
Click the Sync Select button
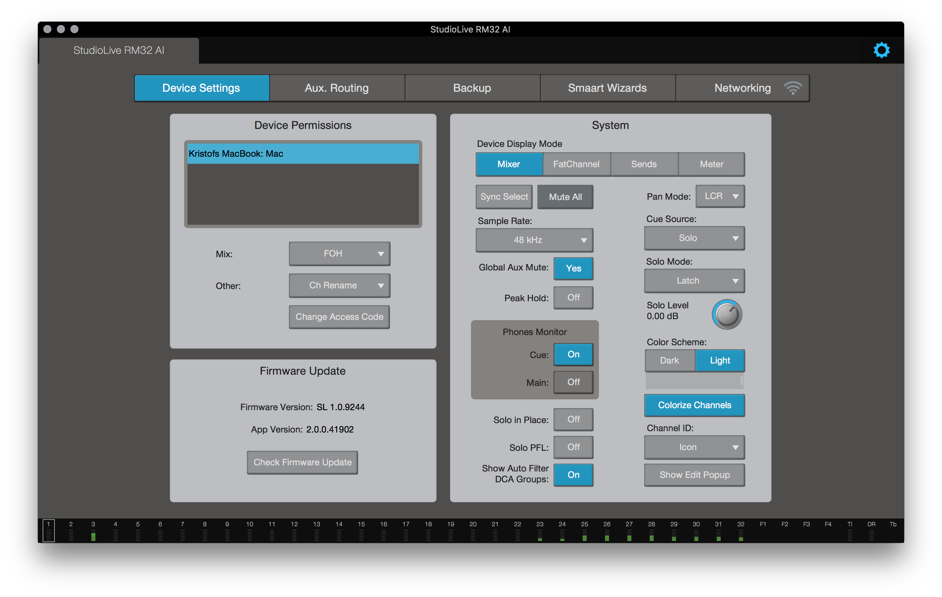[504, 197]
